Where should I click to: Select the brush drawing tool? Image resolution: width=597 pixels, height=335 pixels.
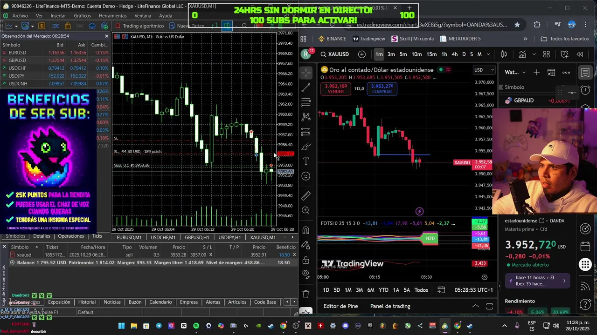306,147
